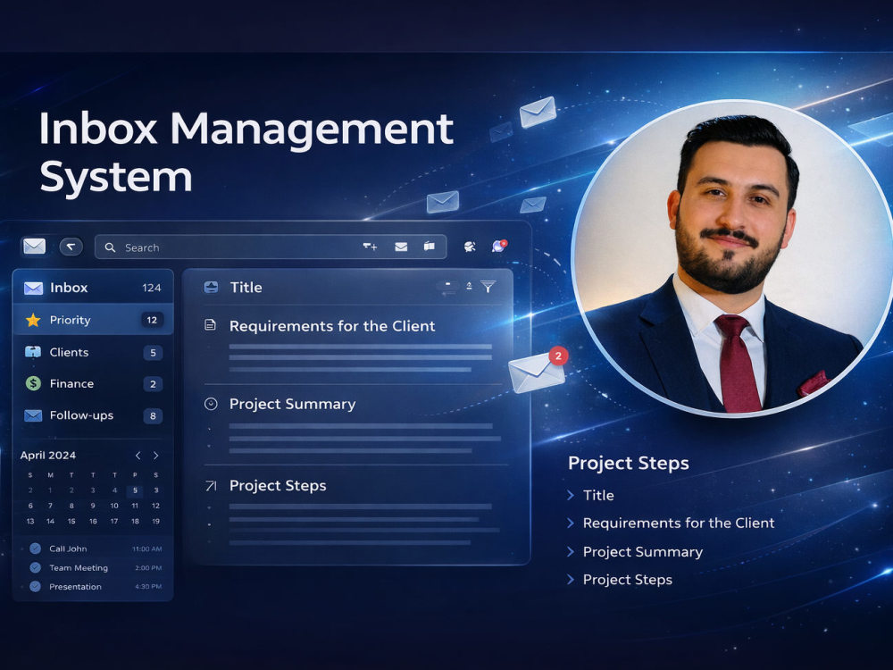Click into the Search field
893x670 pixels.
(x=271, y=247)
